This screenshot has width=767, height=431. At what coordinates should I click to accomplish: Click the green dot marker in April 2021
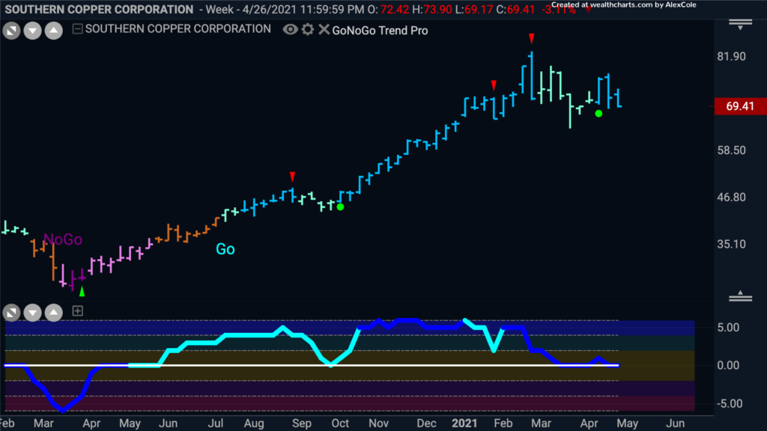coord(598,114)
